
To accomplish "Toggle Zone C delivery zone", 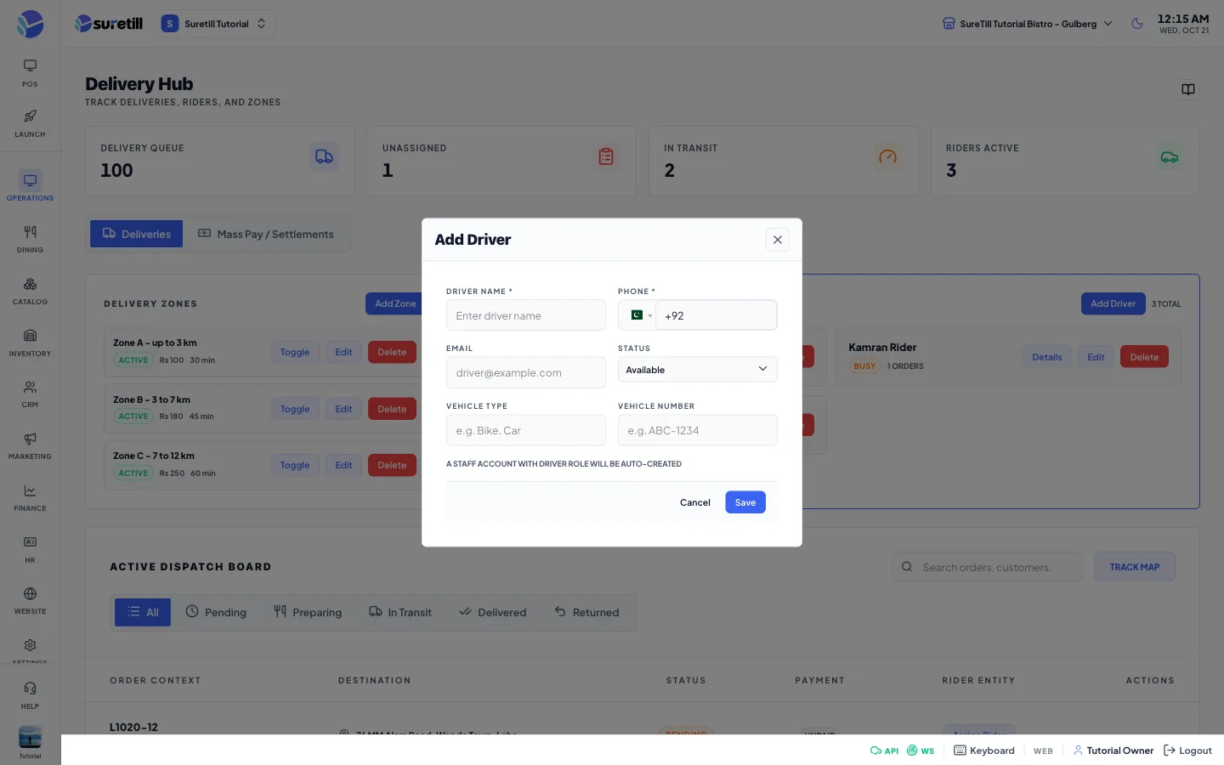I will 295,465.
